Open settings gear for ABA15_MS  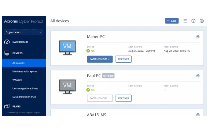point(198,115)
